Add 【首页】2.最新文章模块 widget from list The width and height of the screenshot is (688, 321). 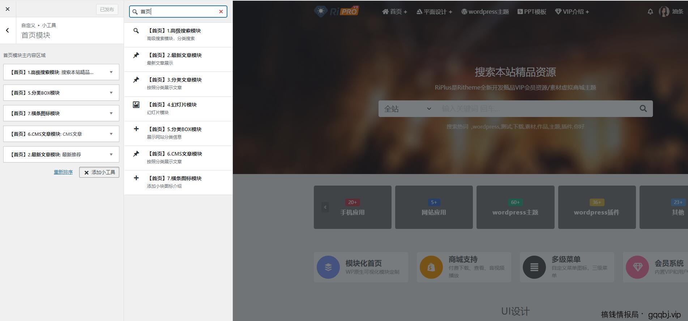click(178, 59)
